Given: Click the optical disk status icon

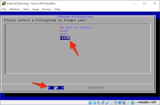Looking at the screenshot, I should 95,102.
